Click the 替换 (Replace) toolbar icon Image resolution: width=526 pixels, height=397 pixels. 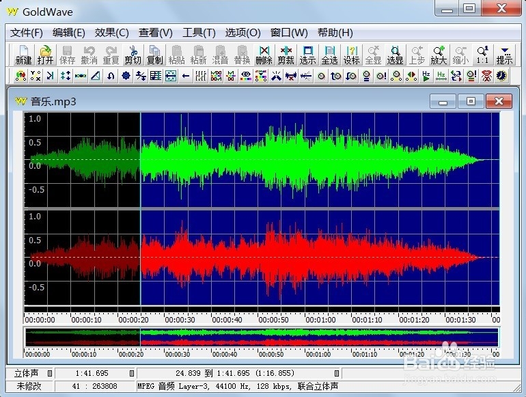pos(242,55)
